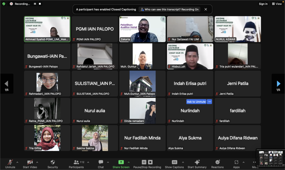
Task: Go to next page of participant gallery
Action: (x=278, y=84)
